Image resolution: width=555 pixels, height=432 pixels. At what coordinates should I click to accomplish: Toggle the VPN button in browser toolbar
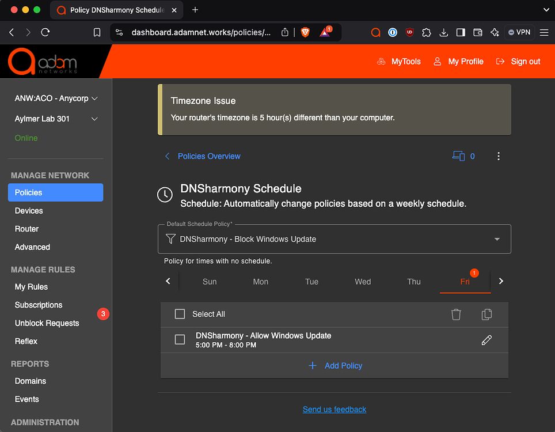coord(519,33)
